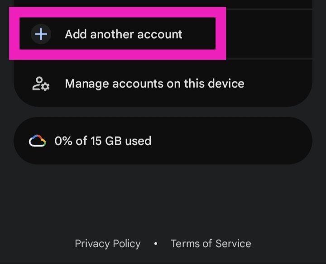Open the Privacy Policy link
The image size is (326, 264).
tap(107, 244)
